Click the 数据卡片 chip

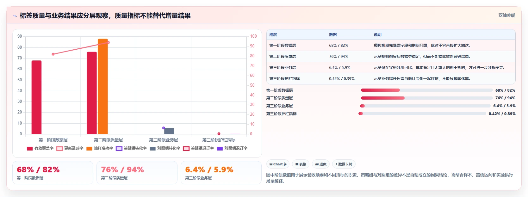(344, 164)
